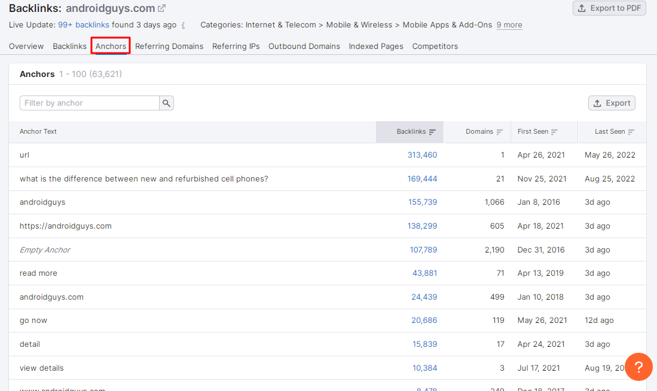The image size is (657, 391).
Task: Switch to the Backlinks tab
Action: (69, 47)
